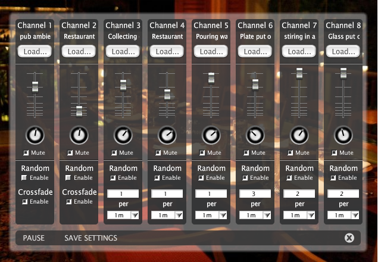Click the Channel 1 pan knob
Image resolution: width=378 pixels, height=262 pixels.
point(35,135)
